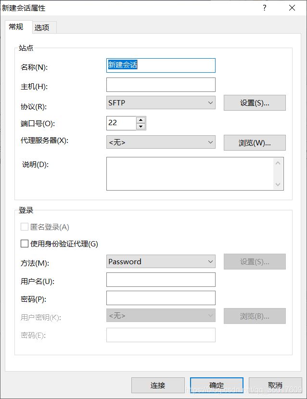This screenshot has height=399, width=307.
Task: Open protocol 设置(S) settings button
Action: (255, 103)
